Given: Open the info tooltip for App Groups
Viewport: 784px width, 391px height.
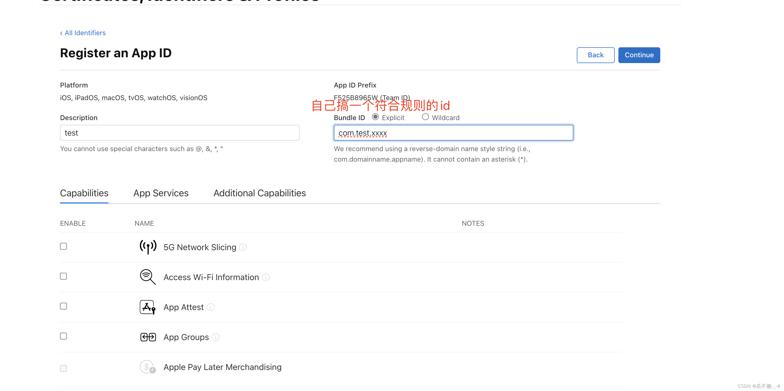Looking at the screenshot, I should 216,337.
